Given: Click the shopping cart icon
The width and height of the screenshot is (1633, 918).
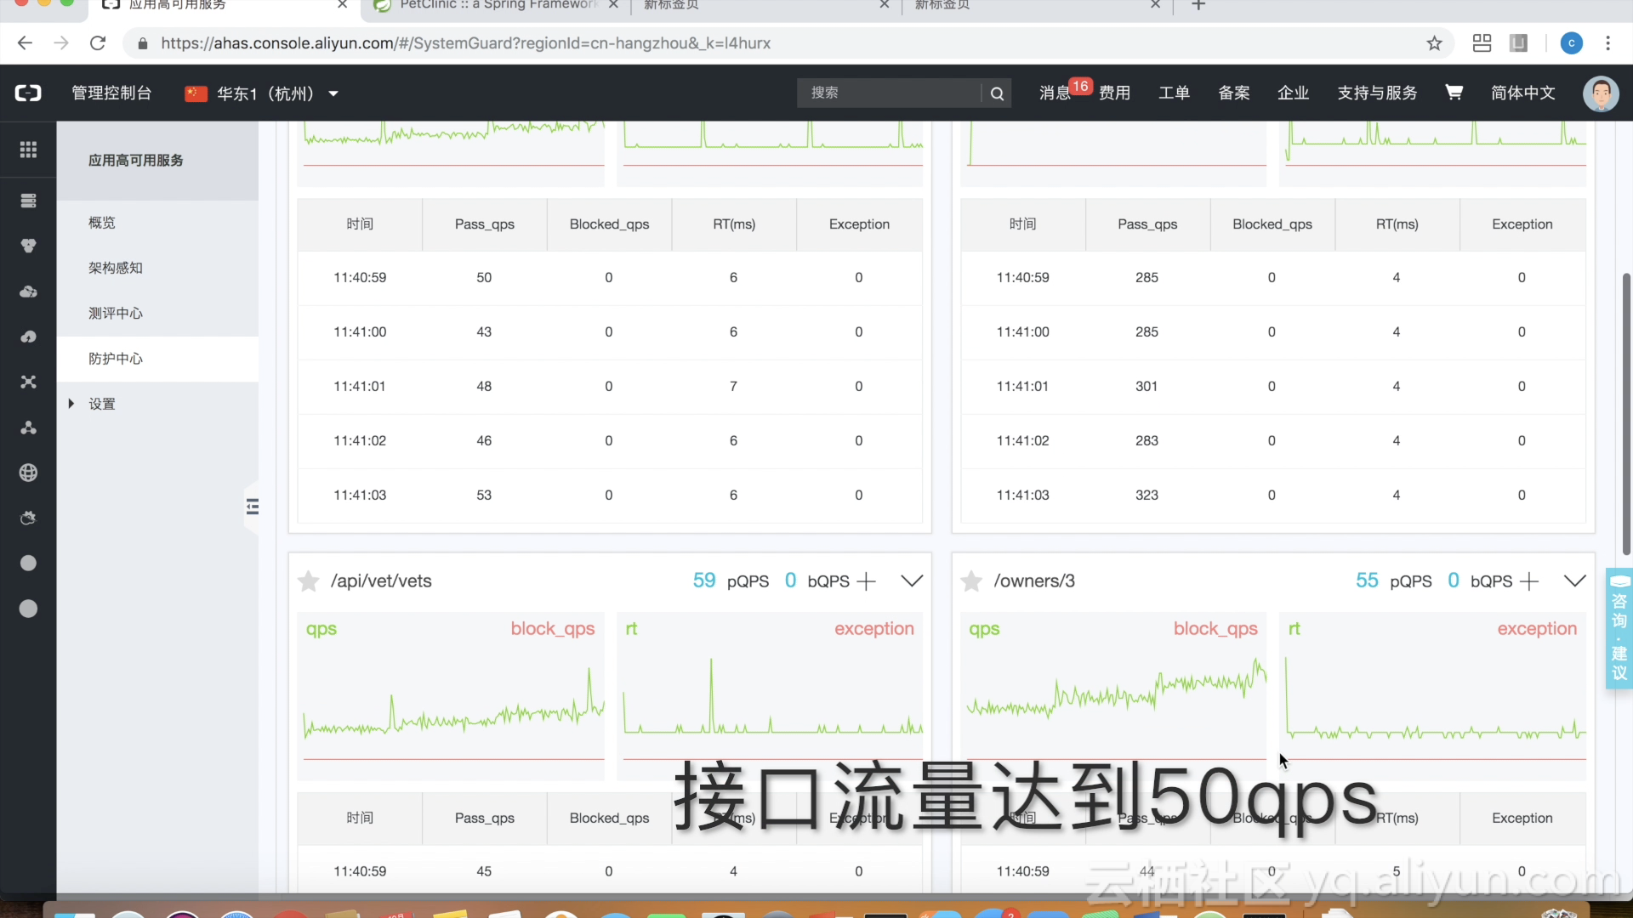Looking at the screenshot, I should point(1454,93).
